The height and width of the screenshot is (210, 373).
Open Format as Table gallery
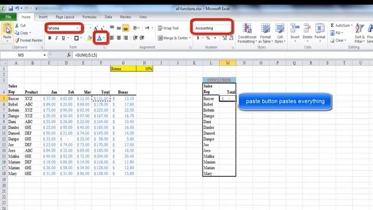[x=265, y=33]
